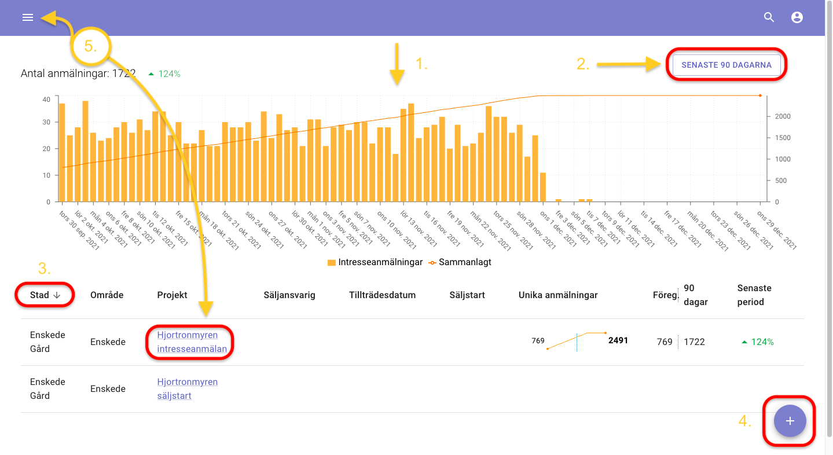Click the plus floating action button

pyautogui.click(x=790, y=421)
